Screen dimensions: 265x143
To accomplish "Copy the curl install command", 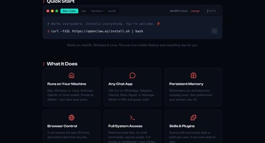I will [x=214, y=31].
